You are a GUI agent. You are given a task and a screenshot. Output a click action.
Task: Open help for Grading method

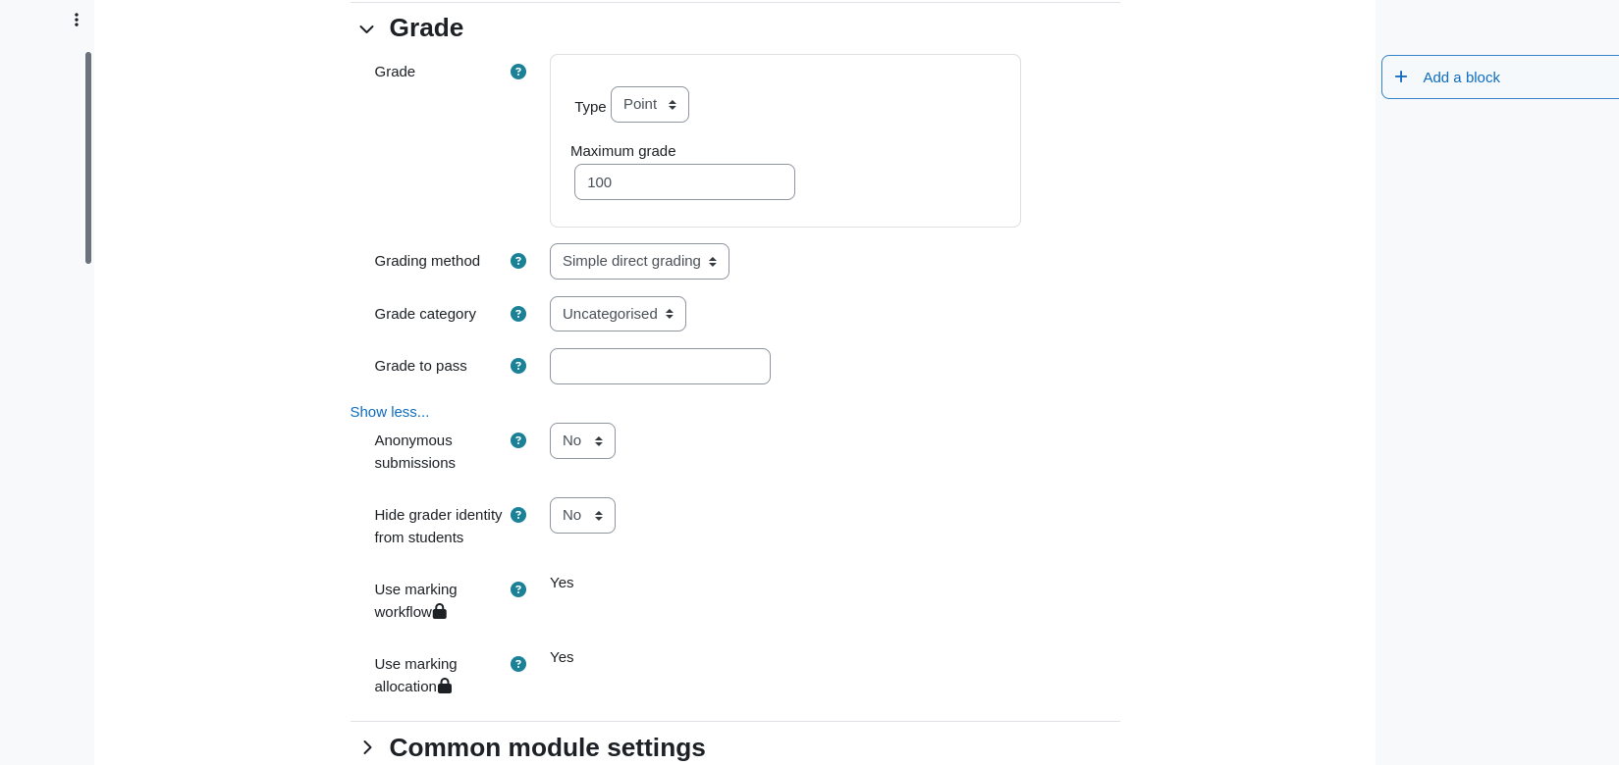click(518, 261)
